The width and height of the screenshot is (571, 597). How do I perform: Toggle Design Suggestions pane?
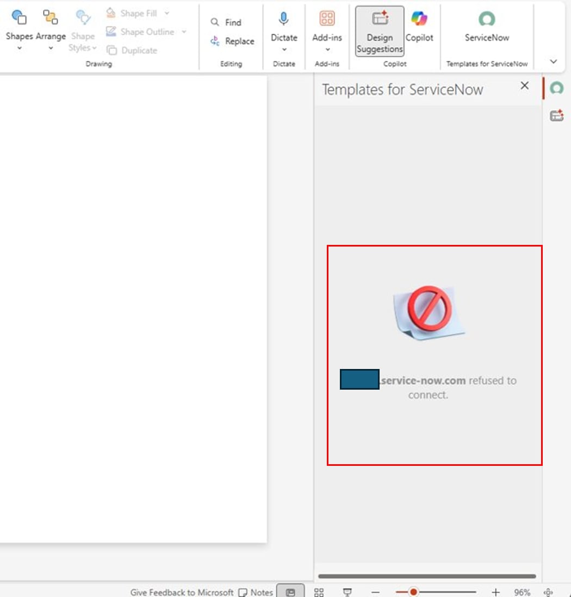pyautogui.click(x=380, y=32)
